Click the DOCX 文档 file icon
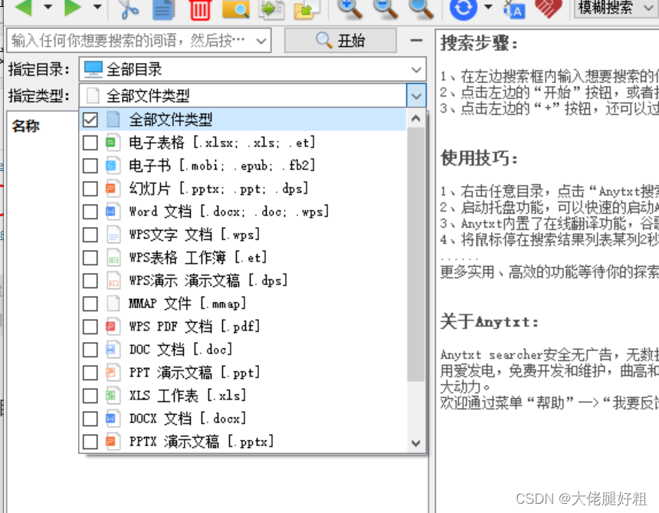This screenshot has height=513, width=659. pos(112,419)
